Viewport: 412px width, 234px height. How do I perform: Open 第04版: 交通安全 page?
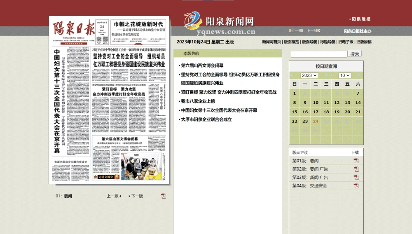pos(309,186)
